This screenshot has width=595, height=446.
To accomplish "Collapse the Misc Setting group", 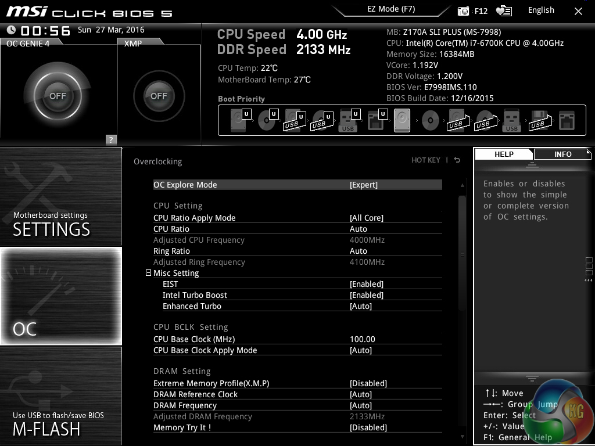I will coord(148,273).
